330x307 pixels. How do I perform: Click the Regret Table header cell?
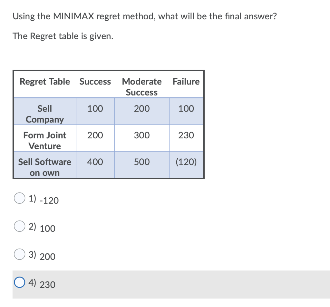point(44,82)
